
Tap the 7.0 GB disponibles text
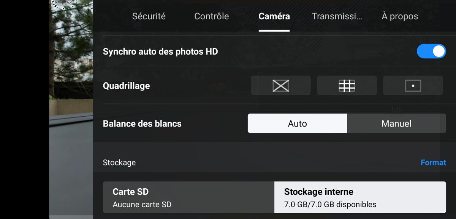point(330,205)
